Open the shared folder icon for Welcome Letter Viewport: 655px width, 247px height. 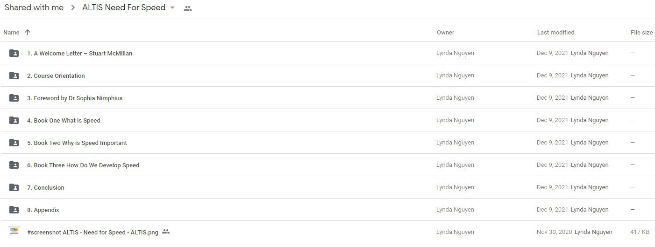(14, 53)
